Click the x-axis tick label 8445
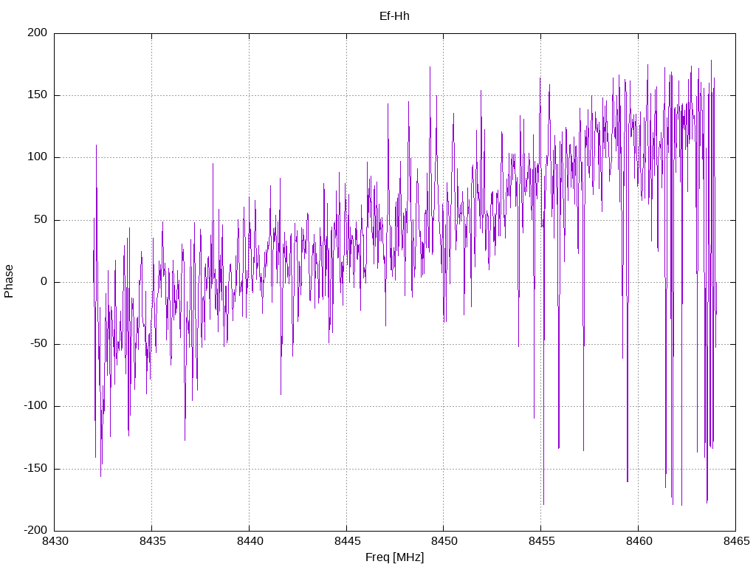Viewport: 756px width, 567px height. [347, 541]
